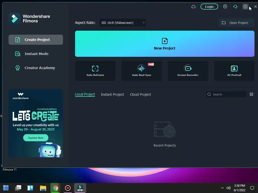Image resolution: width=258 pixels, height=193 pixels.
Task: Switch to Instant Project tab
Action: point(112,94)
